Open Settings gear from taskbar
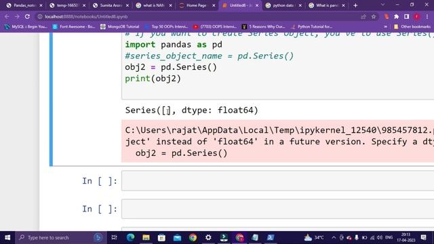The image size is (434, 244). pyautogui.click(x=208, y=237)
